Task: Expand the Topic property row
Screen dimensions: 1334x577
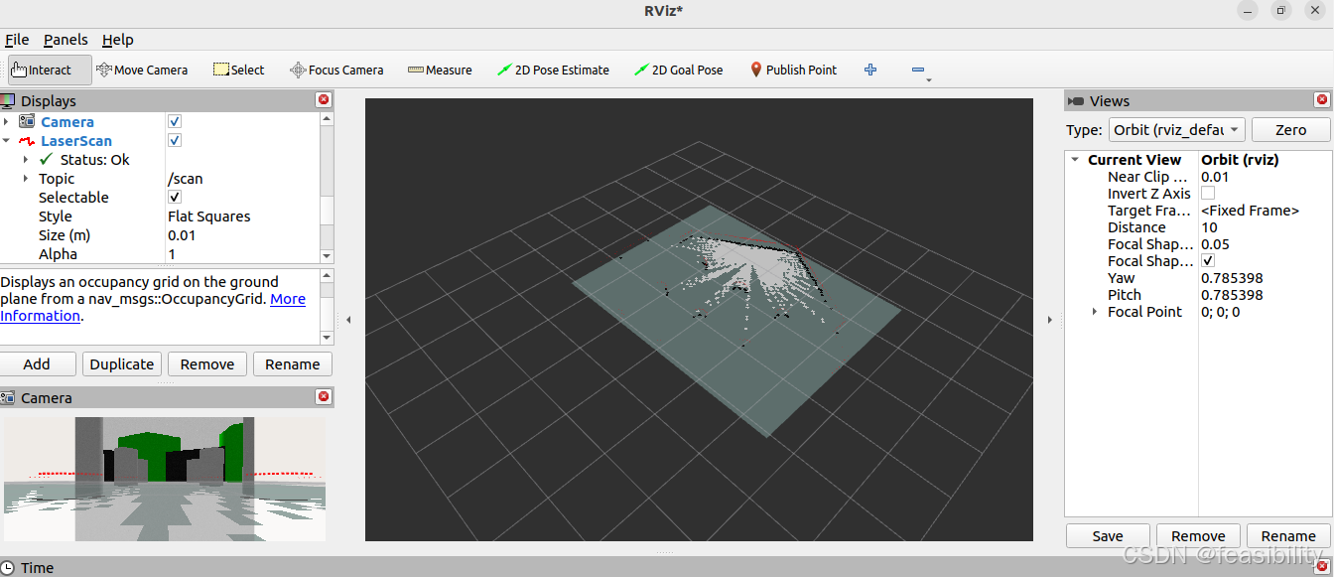Action: pyautogui.click(x=26, y=178)
